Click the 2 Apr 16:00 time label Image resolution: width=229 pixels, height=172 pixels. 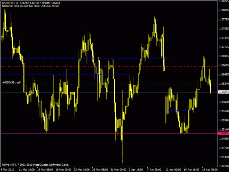tap(136, 170)
